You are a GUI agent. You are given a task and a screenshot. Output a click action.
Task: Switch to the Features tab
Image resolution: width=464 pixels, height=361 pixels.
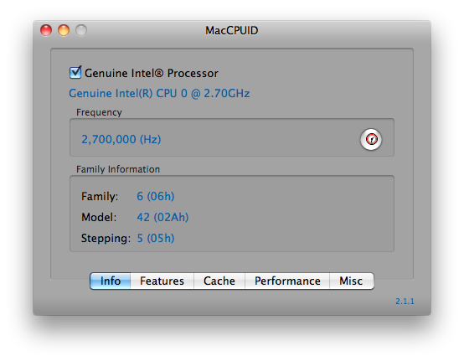click(162, 281)
